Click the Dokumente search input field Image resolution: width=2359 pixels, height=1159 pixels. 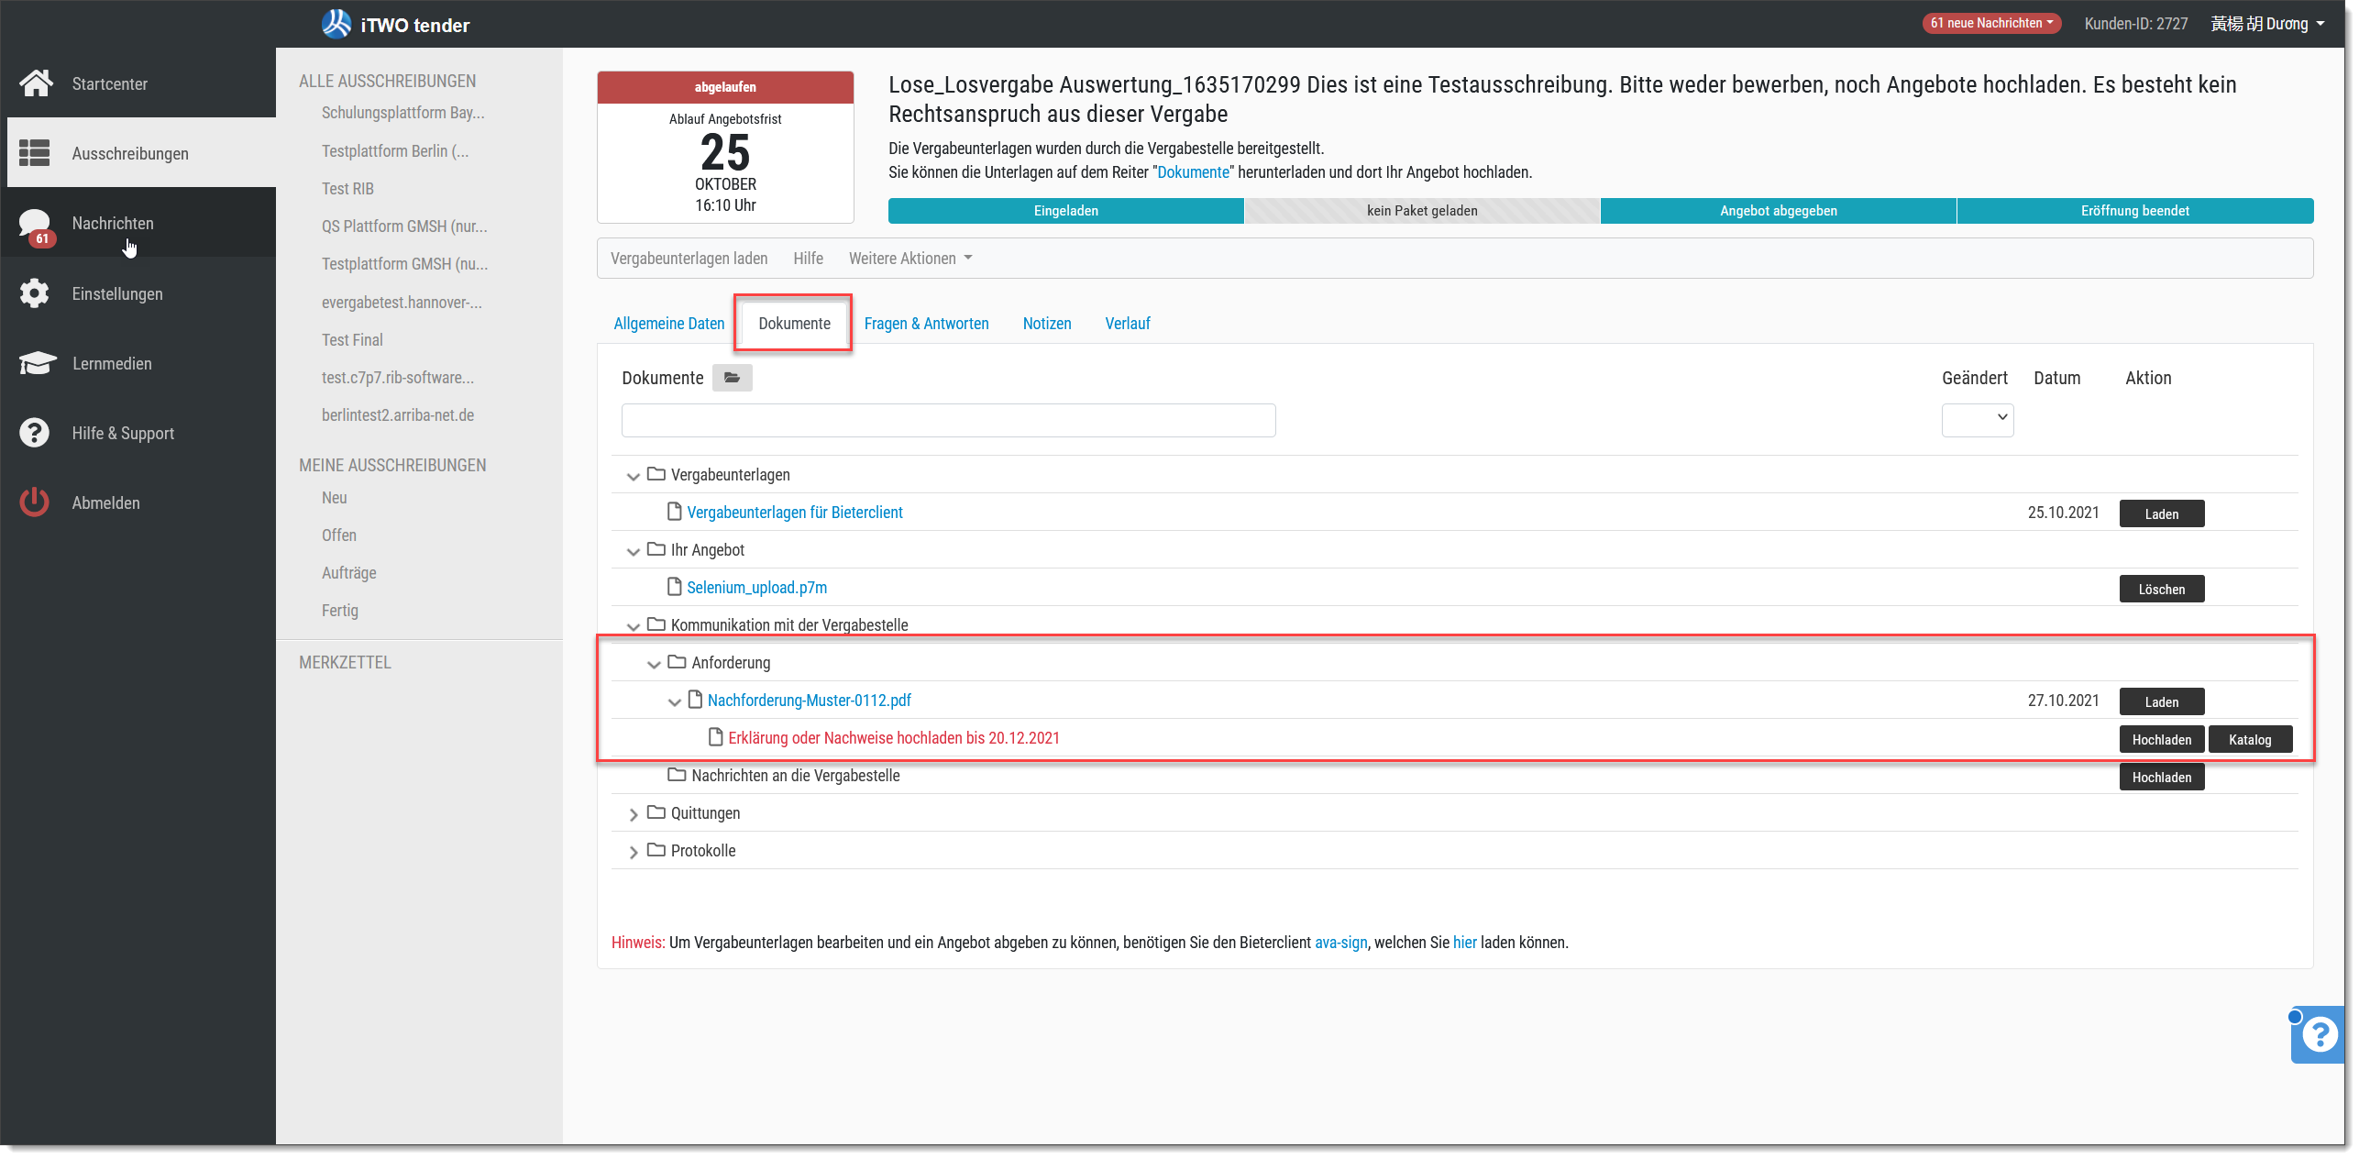[948, 420]
